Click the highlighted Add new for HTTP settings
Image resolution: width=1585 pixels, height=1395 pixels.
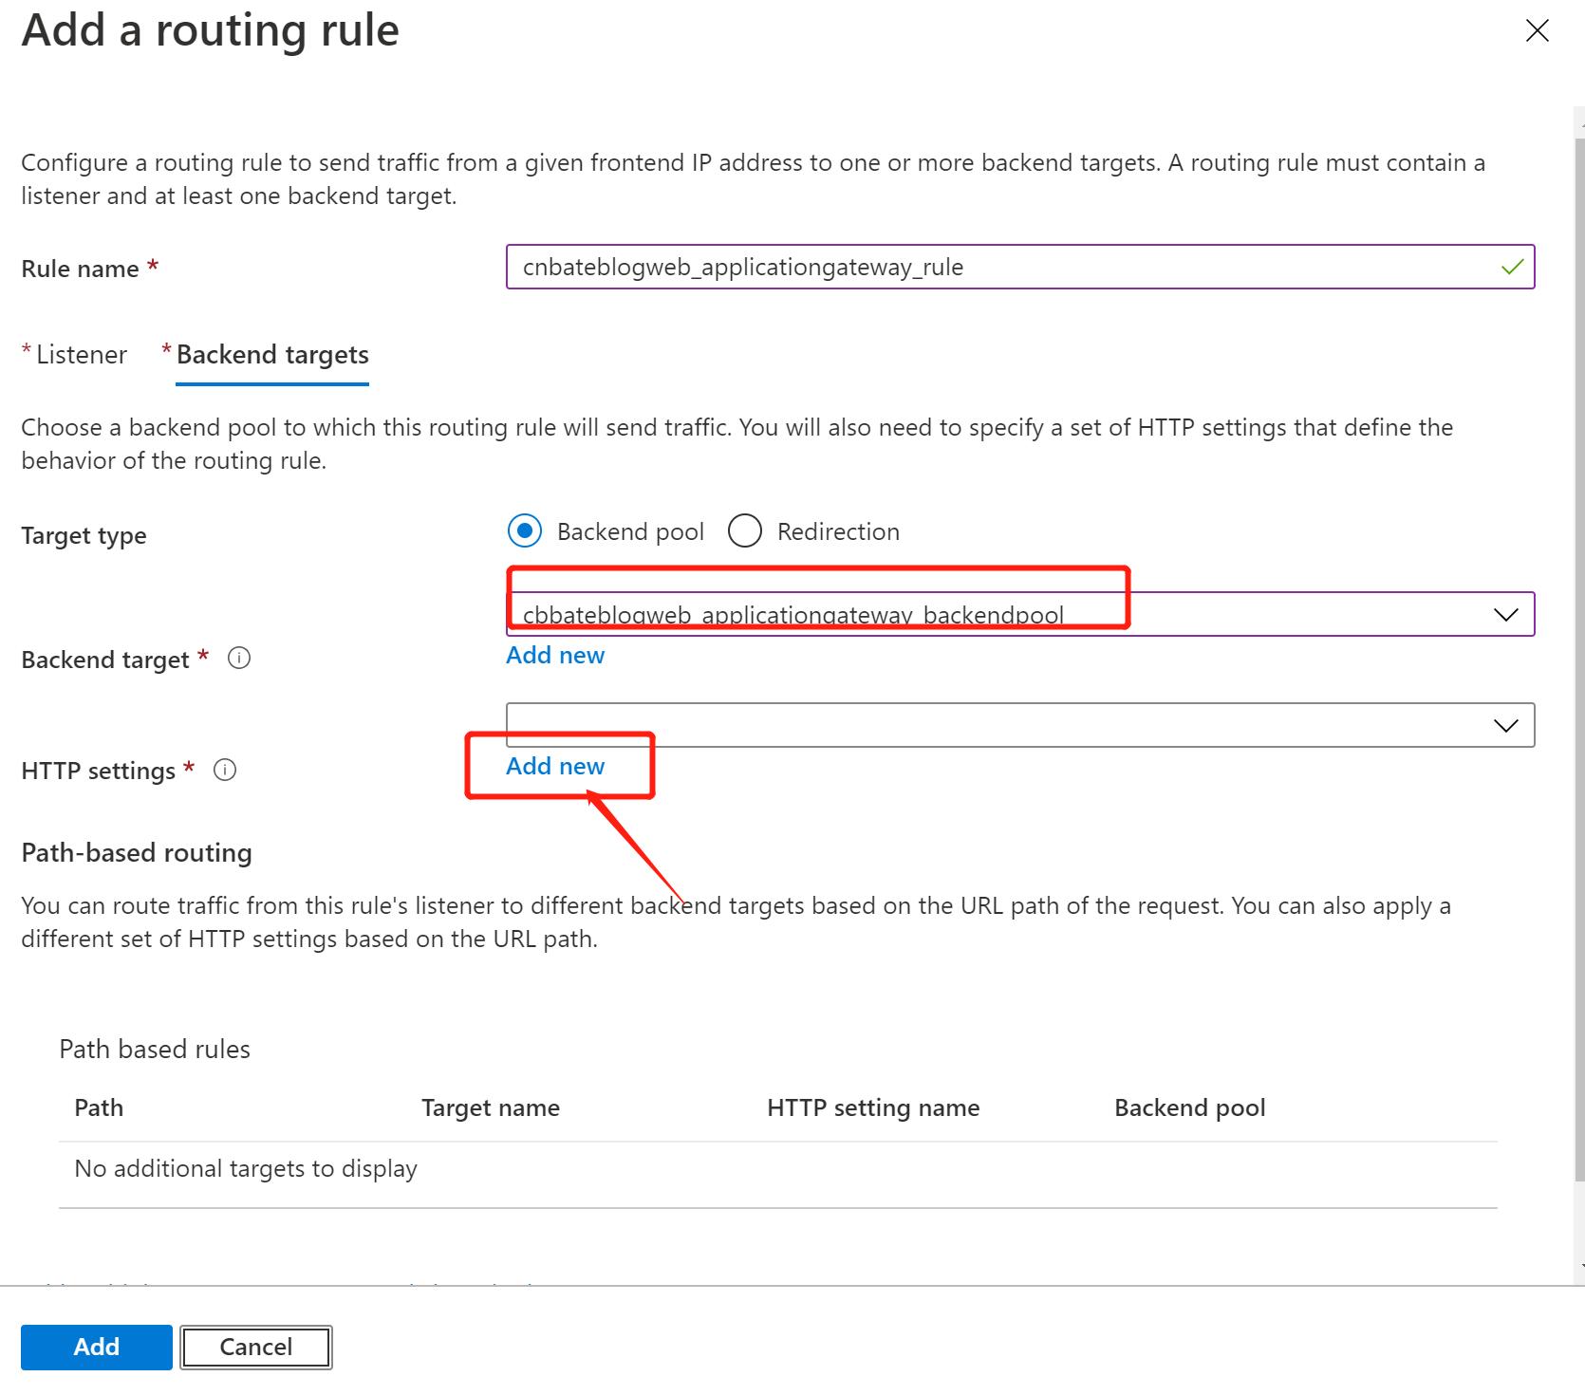coord(554,766)
